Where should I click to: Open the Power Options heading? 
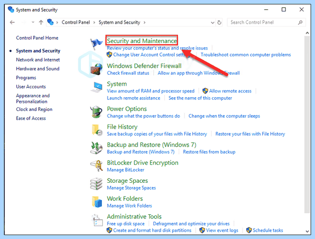(x=127, y=109)
